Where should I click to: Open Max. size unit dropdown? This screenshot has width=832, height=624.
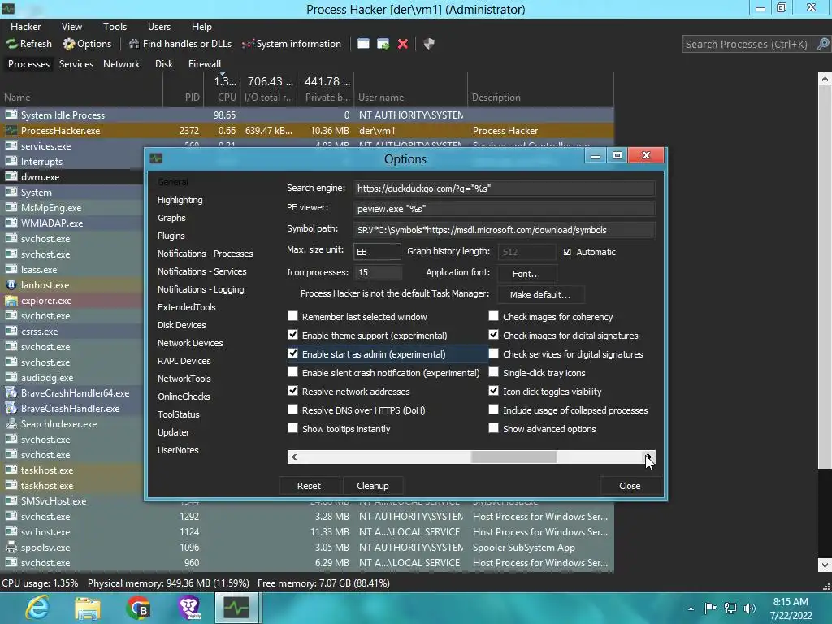[377, 252]
